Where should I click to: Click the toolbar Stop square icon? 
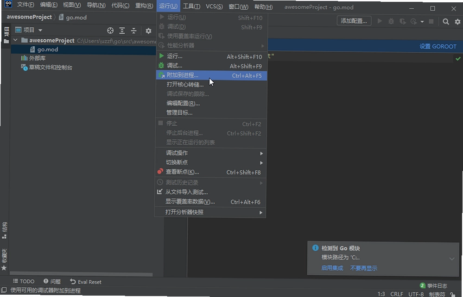click(431, 21)
